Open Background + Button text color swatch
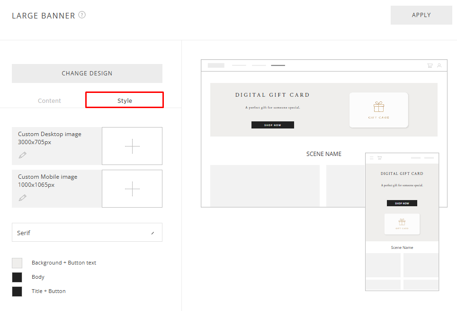Screen dimensions: 457x311 17,263
